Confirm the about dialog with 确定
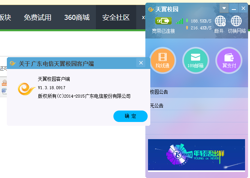This screenshot has height=178, width=250. (x=131, y=116)
